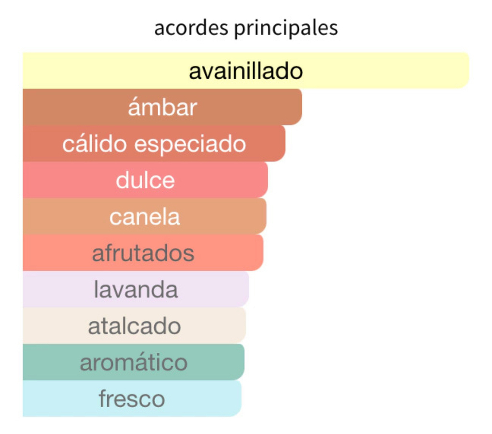Click the acordes principales heading

[x=246, y=28]
